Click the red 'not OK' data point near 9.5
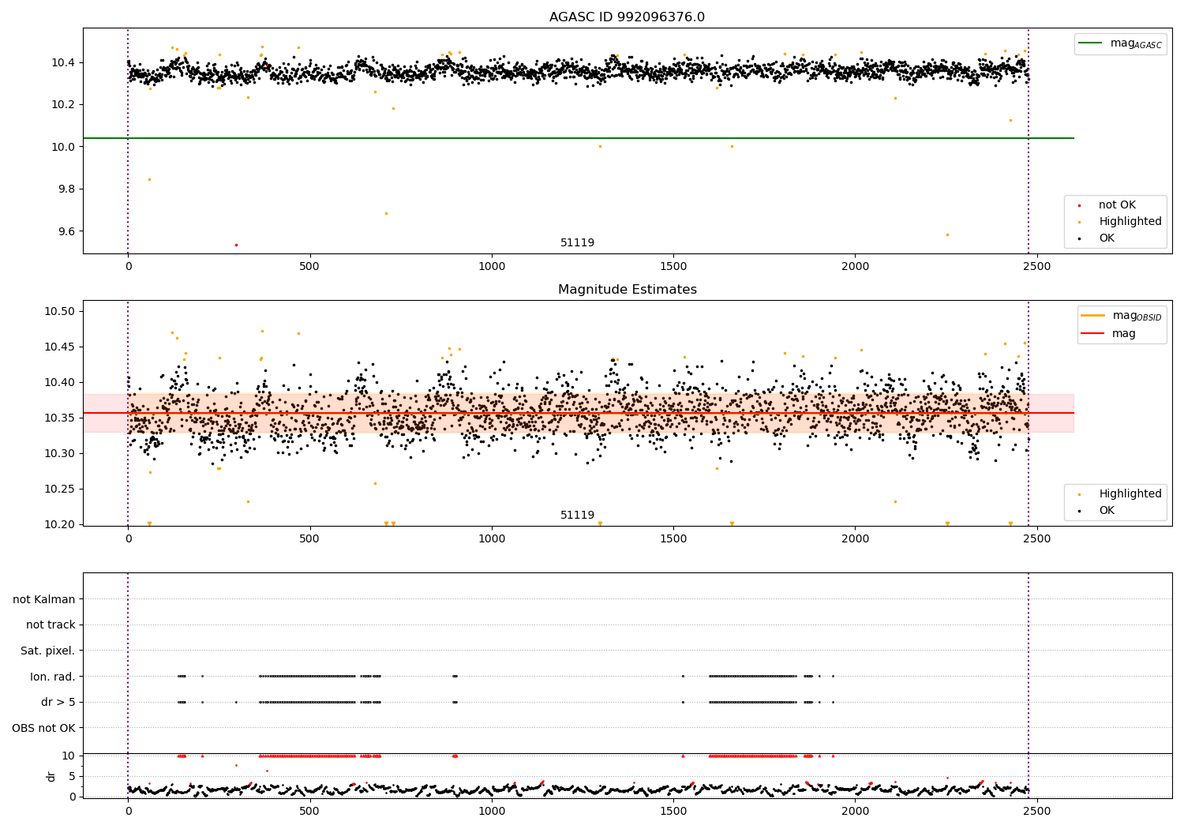 point(235,245)
